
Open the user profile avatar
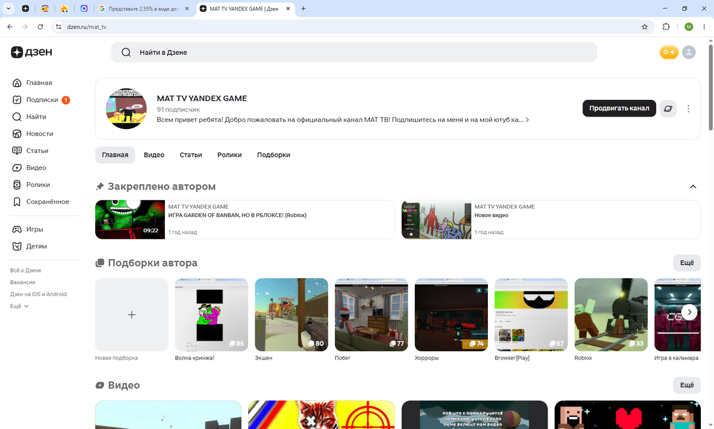pyautogui.click(x=688, y=52)
